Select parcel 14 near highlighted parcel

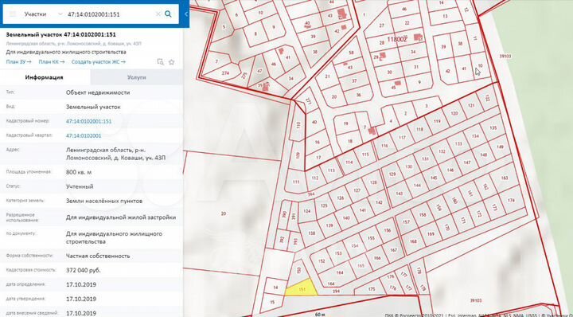(275, 288)
